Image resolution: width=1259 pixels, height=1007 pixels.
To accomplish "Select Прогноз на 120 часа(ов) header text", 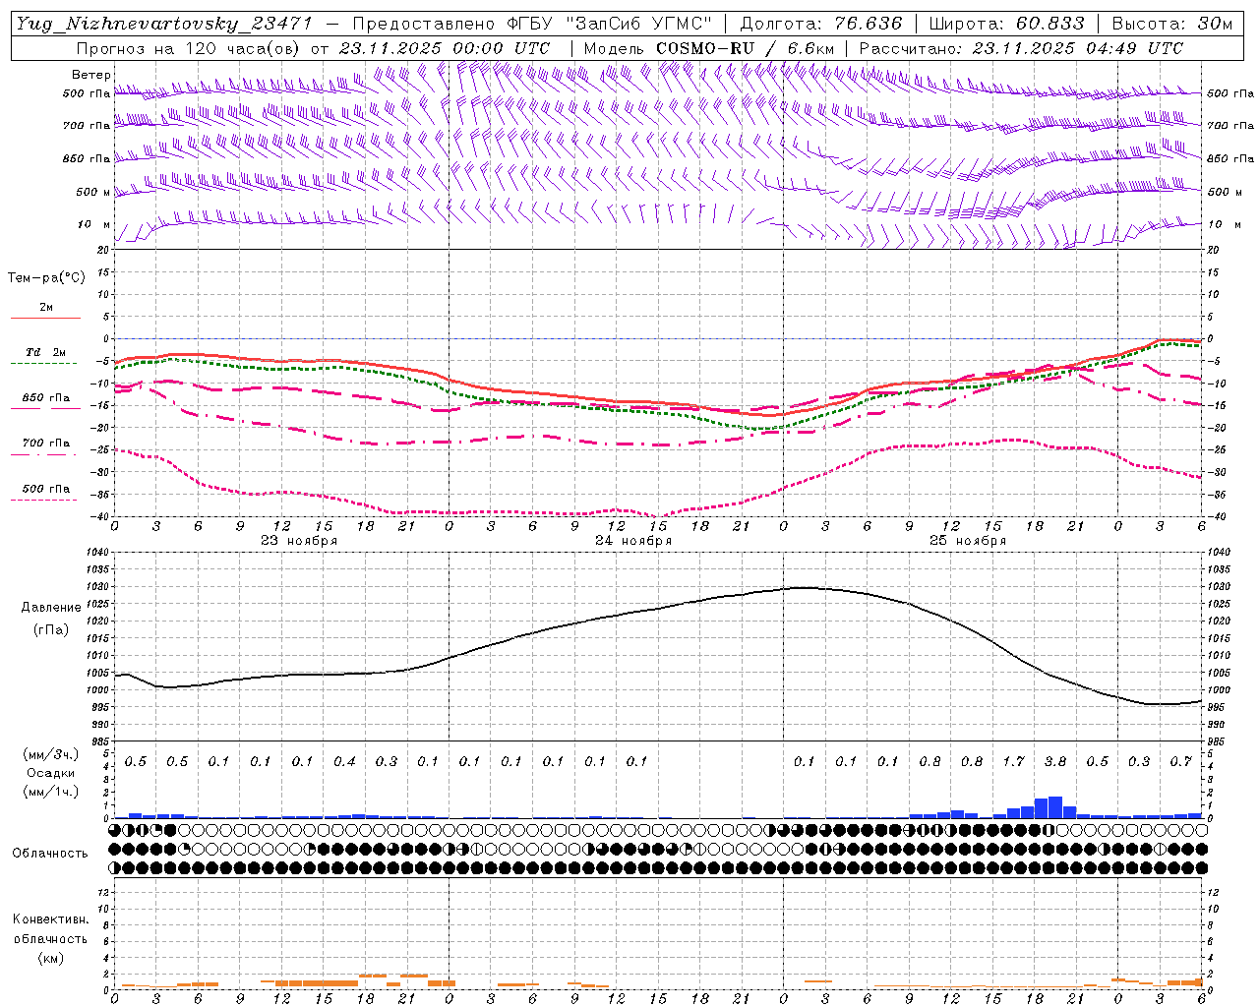I will [x=191, y=48].
